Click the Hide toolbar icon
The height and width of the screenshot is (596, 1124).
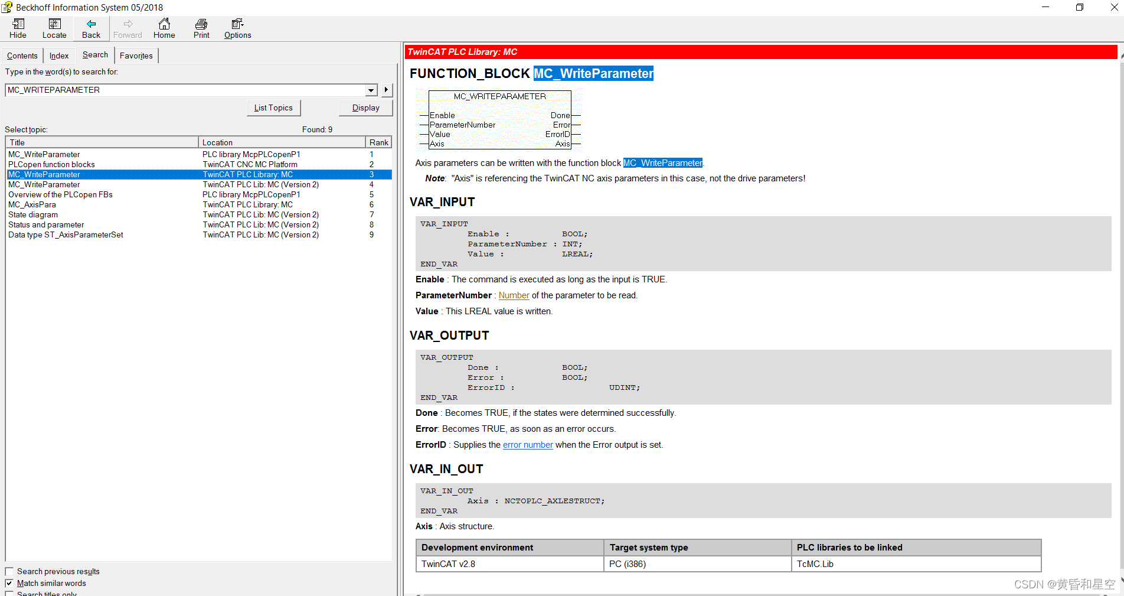(18, 28)
